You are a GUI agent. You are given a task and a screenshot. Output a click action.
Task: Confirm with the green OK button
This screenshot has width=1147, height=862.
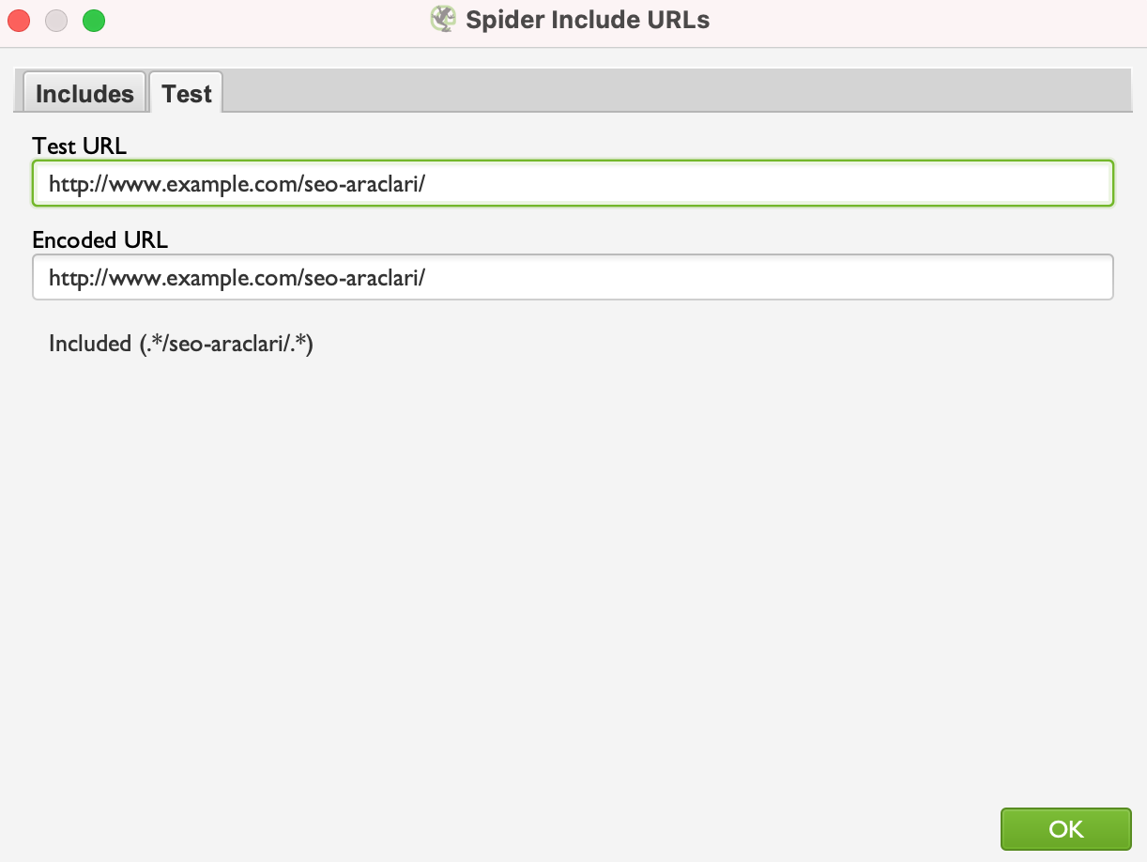[x=1066, y=829]
